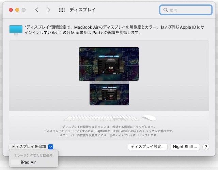This screenshot has width=218, height=170.
Task: Select the larger upper display thumbnail
Action: (109, 64)
